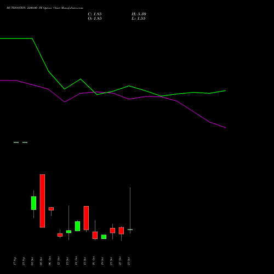274x274 pixels.
Task: Click the high value H: 5.30
Action: pyautogui.click(x=139, y=14)
